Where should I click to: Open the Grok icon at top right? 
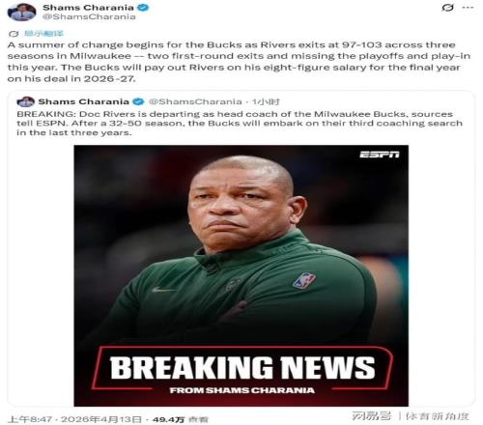(x=448, y=8)
